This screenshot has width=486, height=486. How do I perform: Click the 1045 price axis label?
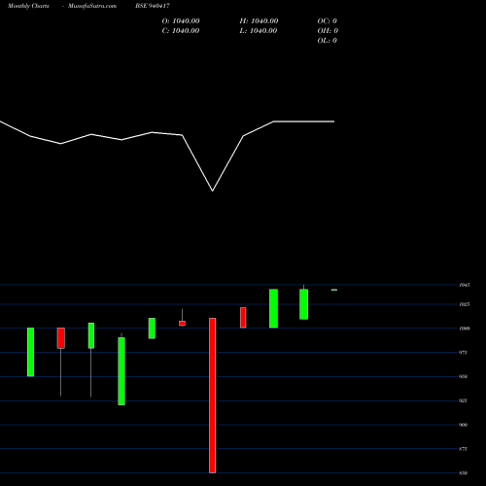pos(465,285)
